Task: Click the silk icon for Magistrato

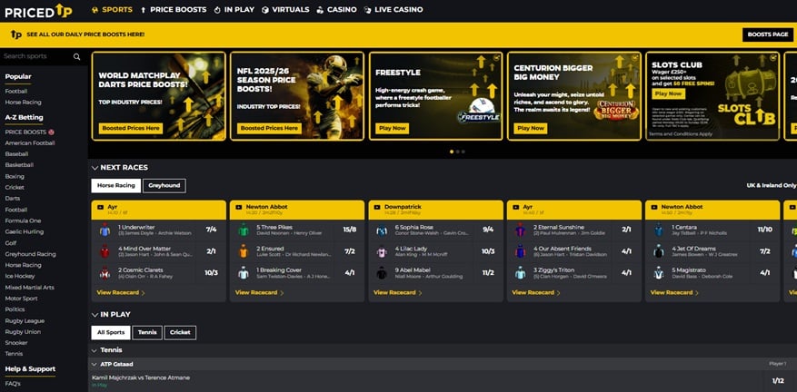Action: 659,272
